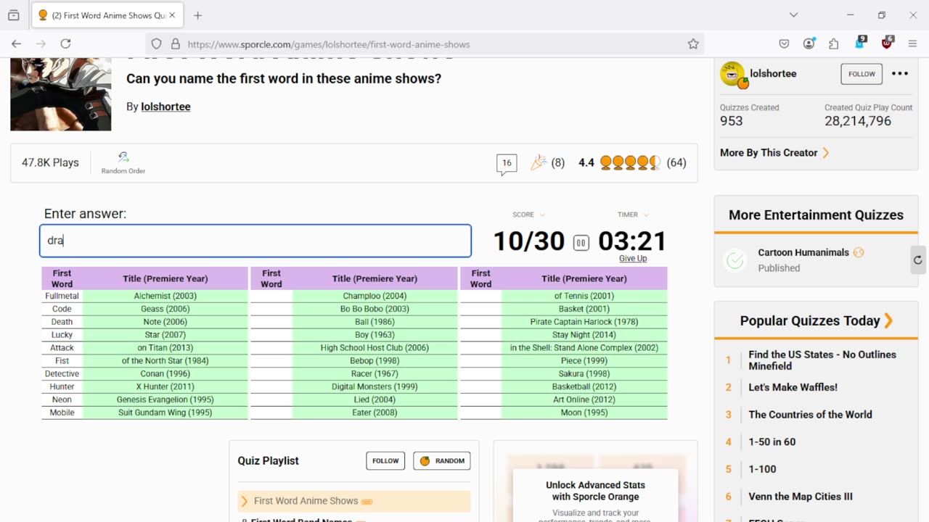Image resolution: width=929 pixels, height=522 pixels.
Task: Click the Fullmetal answer cell
Action: point(62,296)
